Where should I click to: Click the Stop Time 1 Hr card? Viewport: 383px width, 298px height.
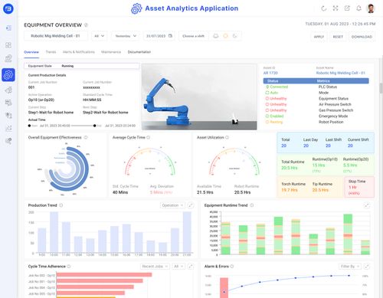(x=359, y=187)
